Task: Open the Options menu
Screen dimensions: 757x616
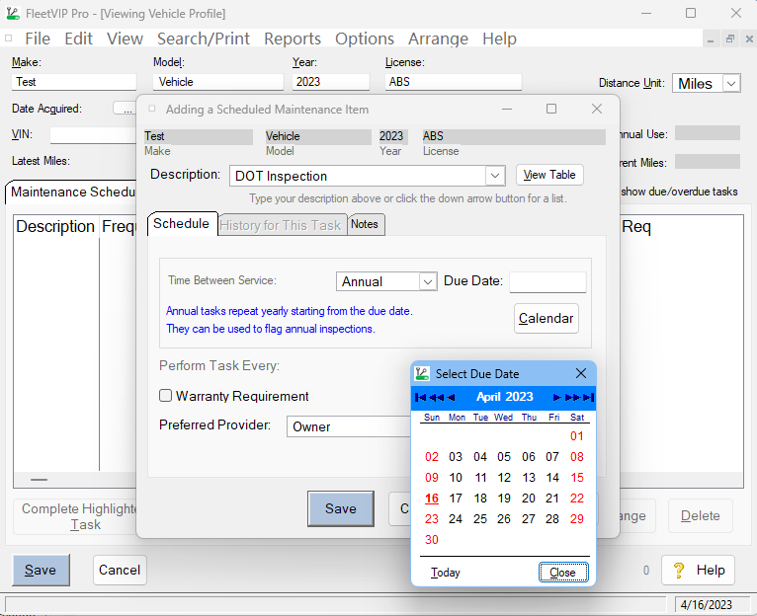Action: (x=365, y=38)
